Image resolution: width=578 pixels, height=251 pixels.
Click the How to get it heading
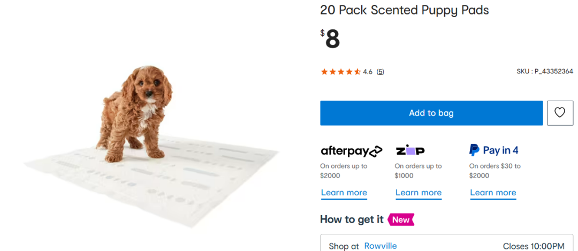click(x=352, y=219)
